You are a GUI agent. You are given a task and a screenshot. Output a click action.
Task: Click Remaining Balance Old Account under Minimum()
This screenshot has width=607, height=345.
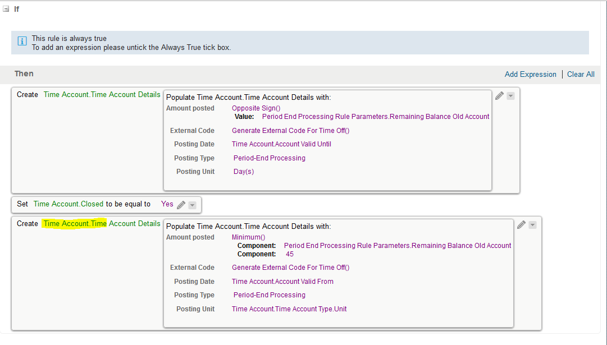pos(398,246)
